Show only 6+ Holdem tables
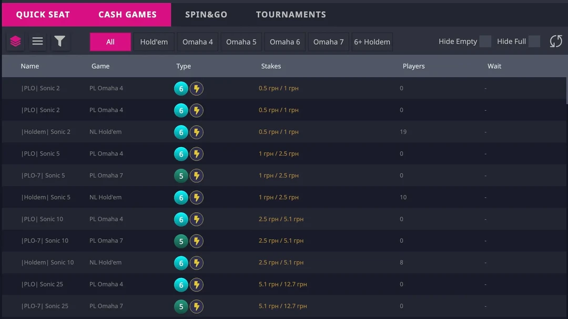This screenshot has width=568, height=319. [372, 42]
